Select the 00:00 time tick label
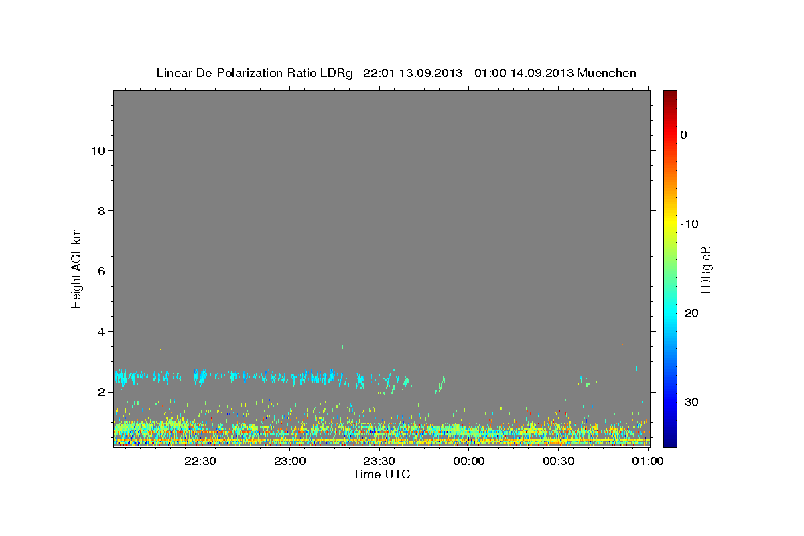The image size is (804, 536). coord(469,461)
